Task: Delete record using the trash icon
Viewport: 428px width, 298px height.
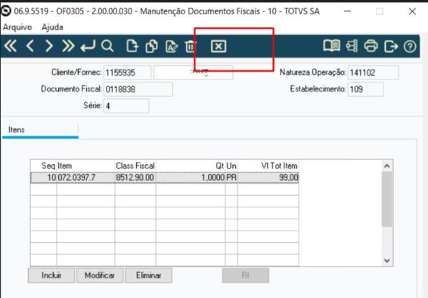Action: click(191, 46)
